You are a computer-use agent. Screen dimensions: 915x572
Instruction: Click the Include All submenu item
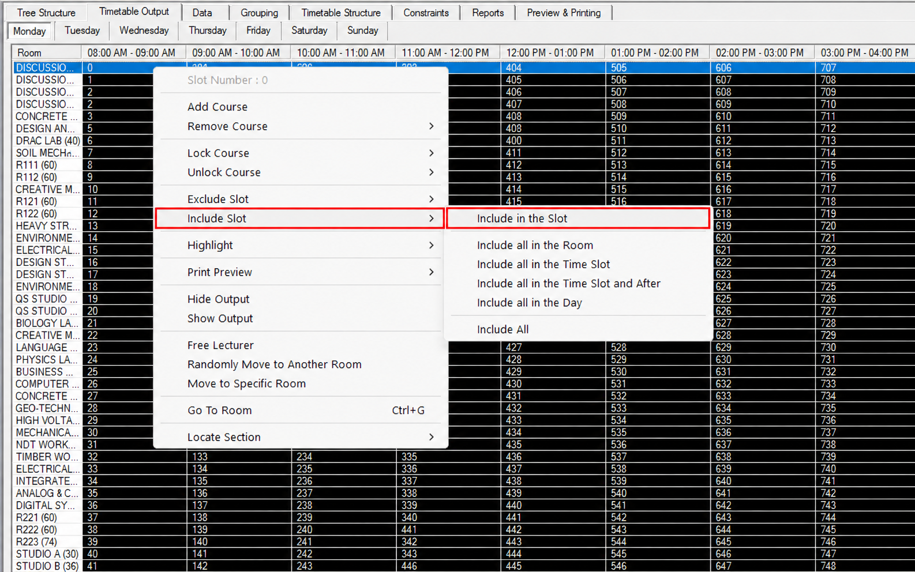click(578, 329)
